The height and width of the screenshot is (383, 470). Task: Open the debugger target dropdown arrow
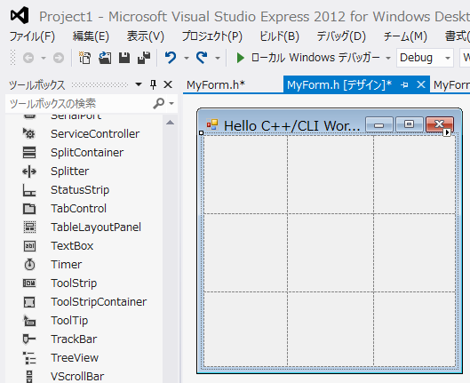[388, 58]
